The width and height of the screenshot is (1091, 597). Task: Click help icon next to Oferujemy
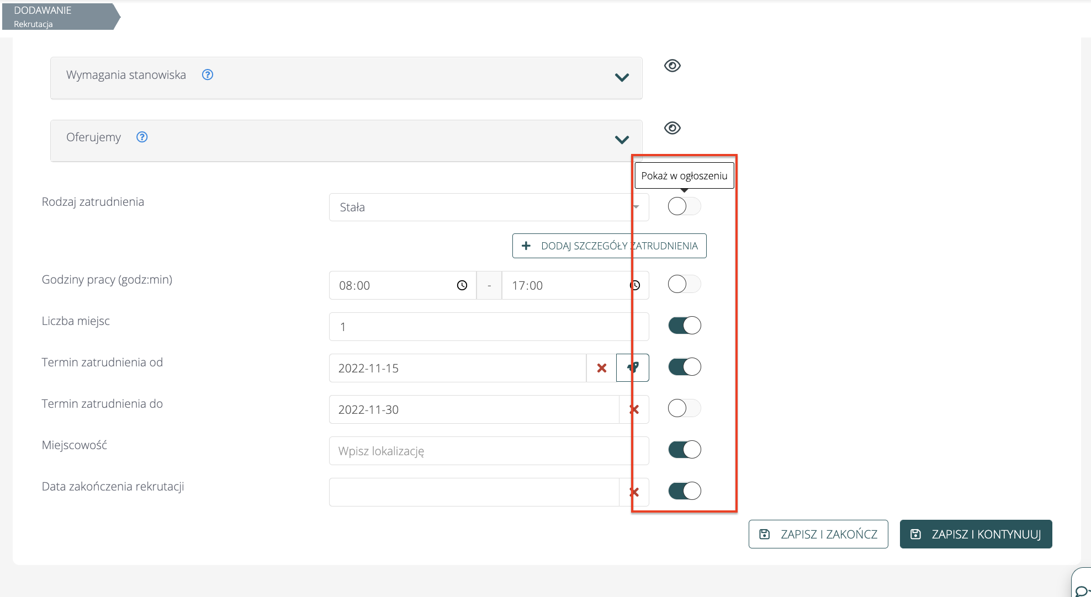click(142, 137)
